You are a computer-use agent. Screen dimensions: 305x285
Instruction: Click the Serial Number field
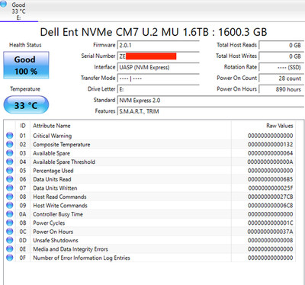tap(158, 56)
